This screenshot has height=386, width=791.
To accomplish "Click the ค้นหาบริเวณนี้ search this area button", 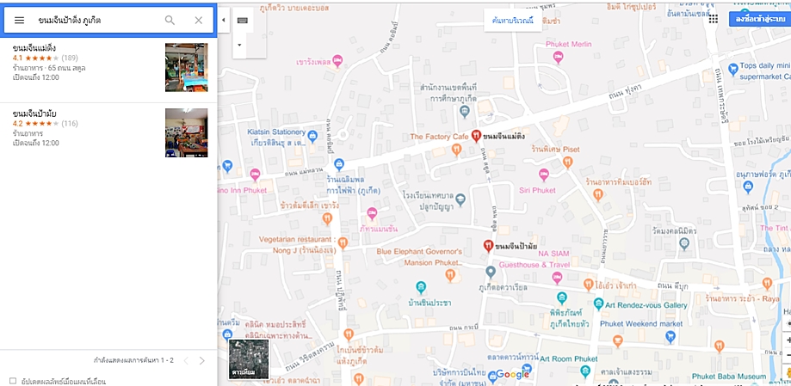I will point(512,20).
